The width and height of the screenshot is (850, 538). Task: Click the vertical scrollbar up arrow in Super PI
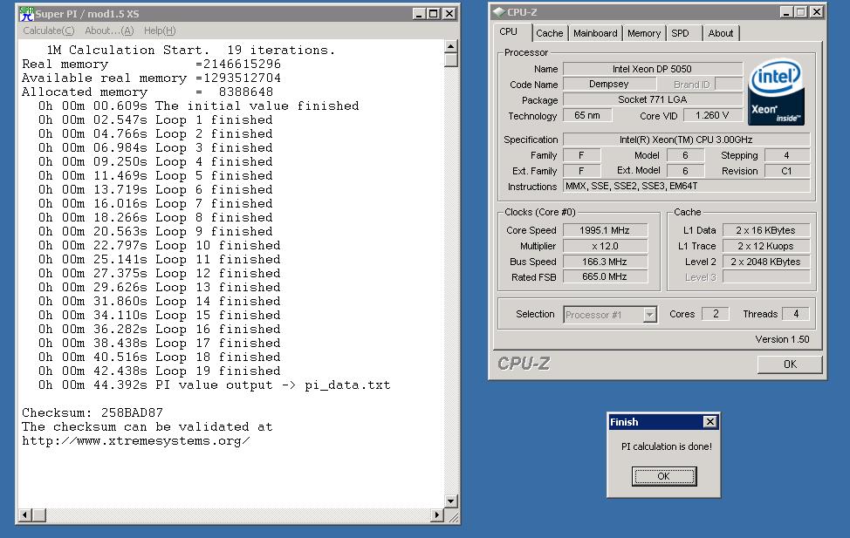coord(450,46)
